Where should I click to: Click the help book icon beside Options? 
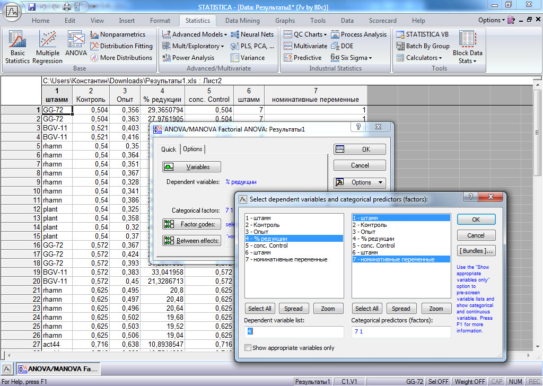pyautogui.click(x=511, y=20)
